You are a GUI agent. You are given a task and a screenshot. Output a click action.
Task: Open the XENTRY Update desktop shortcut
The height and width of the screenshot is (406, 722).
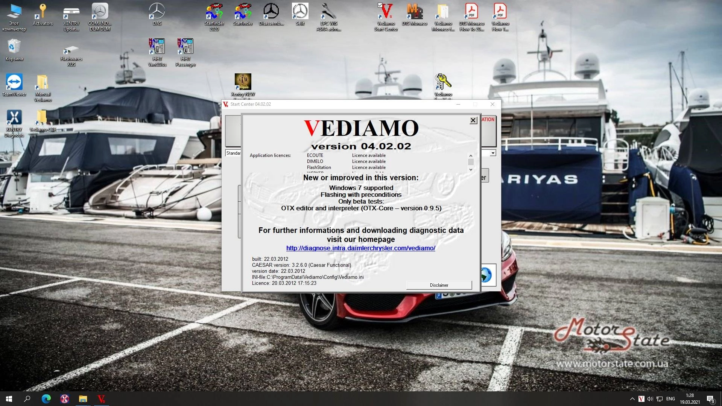71,17
